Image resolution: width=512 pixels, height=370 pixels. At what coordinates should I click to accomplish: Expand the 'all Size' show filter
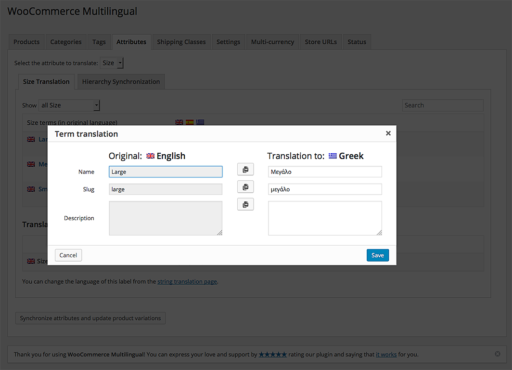point(69,106)
